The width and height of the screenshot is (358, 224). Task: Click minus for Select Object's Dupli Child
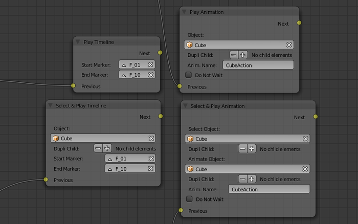coord(243,149)
